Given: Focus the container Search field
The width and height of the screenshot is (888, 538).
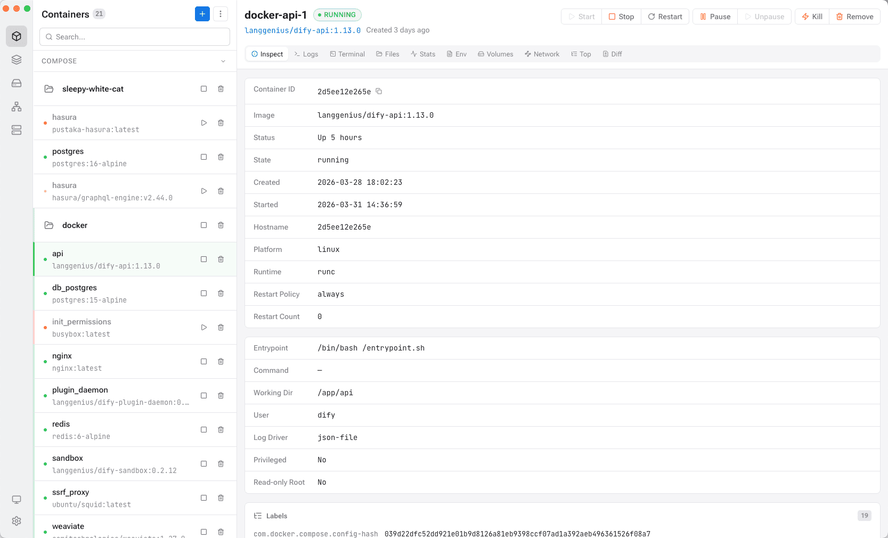Looking at the screenshot, I should pyautogui.click(x=135, y=37).
